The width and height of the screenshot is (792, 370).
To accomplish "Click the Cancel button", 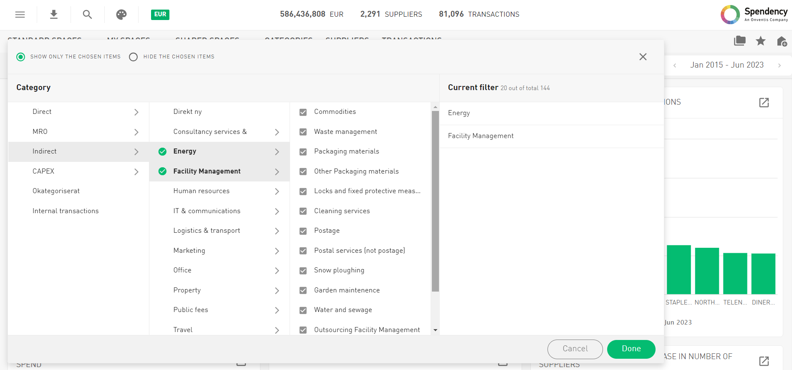I will (575, 349).
